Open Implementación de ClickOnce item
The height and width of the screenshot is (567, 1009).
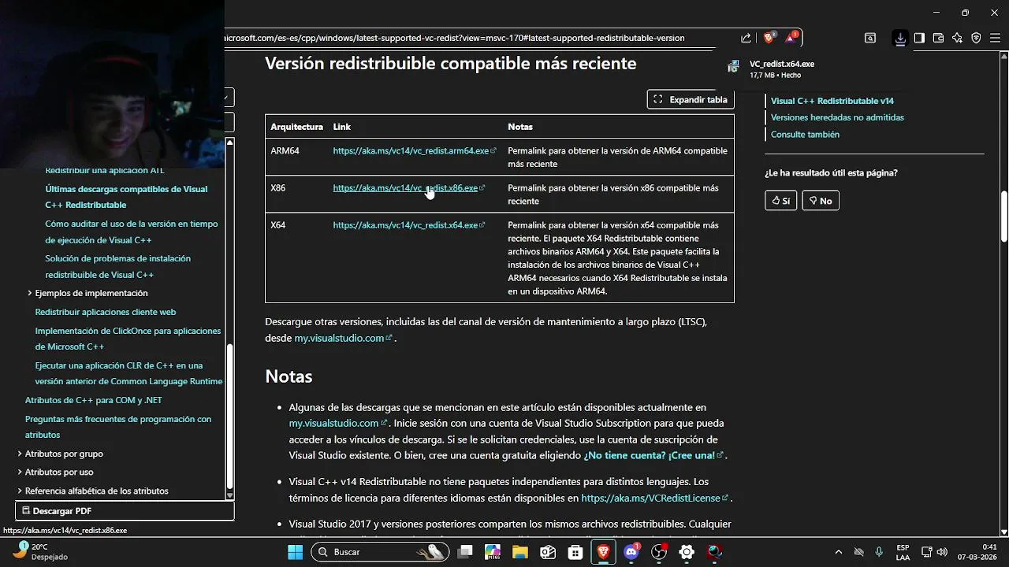(x=128, y=339)
